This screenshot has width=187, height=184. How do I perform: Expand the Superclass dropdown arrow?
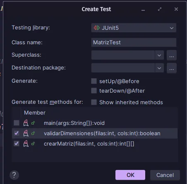[159, 55]
